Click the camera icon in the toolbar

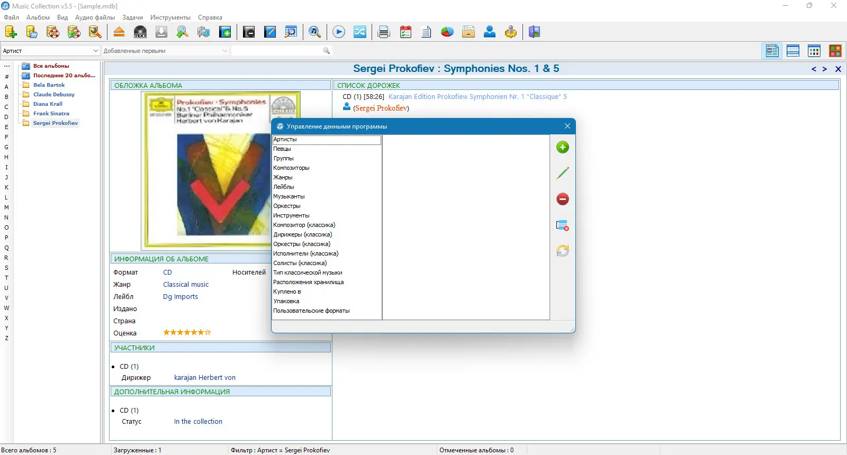[204, 32]
